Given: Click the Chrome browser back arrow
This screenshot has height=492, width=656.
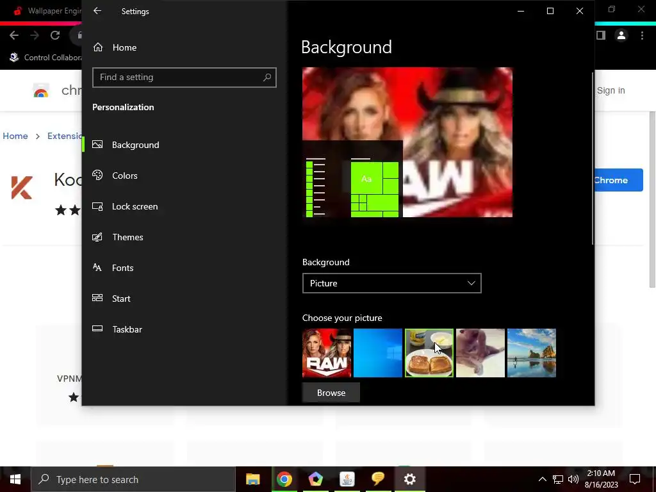Looking at the screenshot, I should coord(14,36).
